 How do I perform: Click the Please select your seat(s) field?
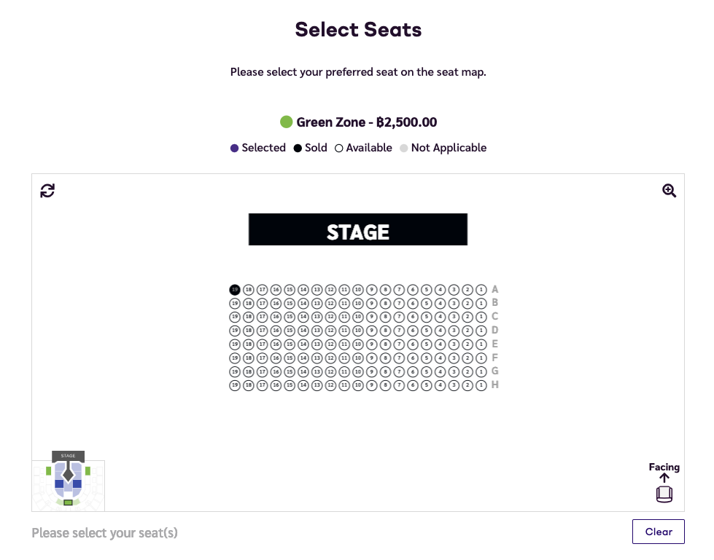tap(104, 532)
